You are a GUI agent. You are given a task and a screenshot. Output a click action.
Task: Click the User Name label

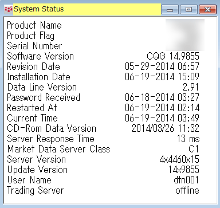click(29, 180)
